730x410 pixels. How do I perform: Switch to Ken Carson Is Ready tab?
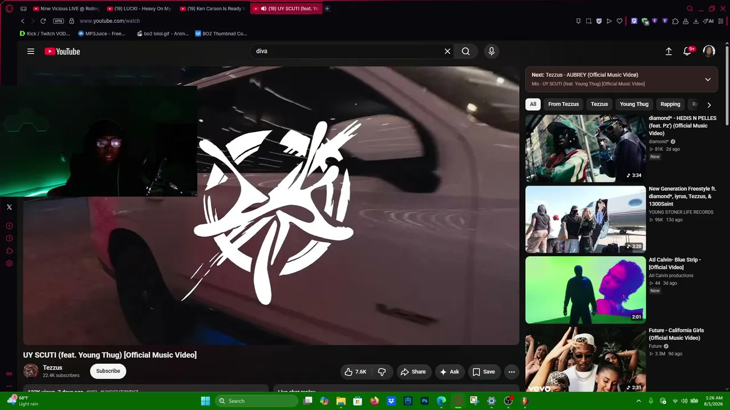point(213,9)
